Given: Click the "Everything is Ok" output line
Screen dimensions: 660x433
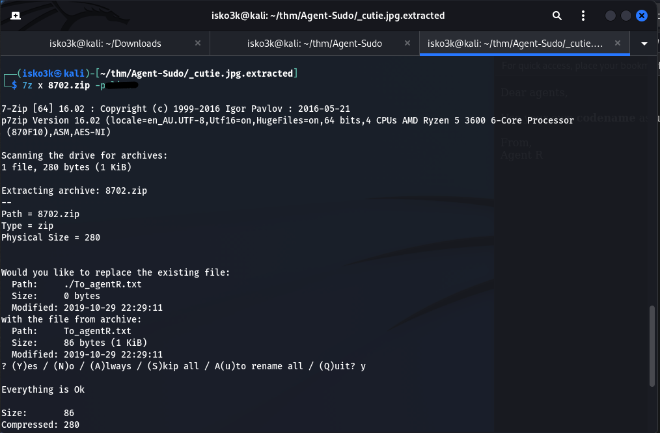Looking at the screenshot, I should [43, 389].
